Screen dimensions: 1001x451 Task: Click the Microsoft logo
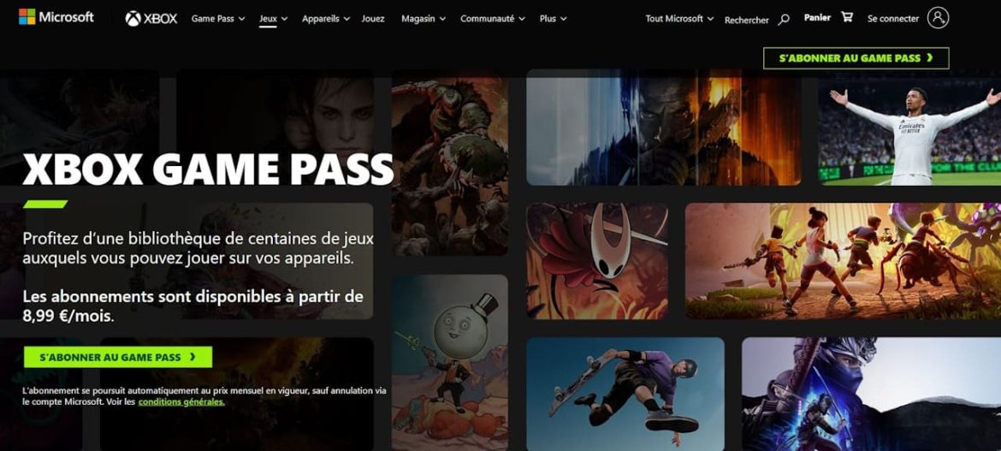pyautogui.click(x=56, y=17)
